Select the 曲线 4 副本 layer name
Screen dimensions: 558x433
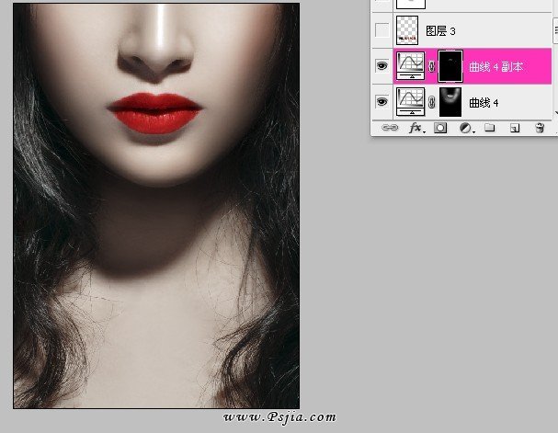(495, 66)
